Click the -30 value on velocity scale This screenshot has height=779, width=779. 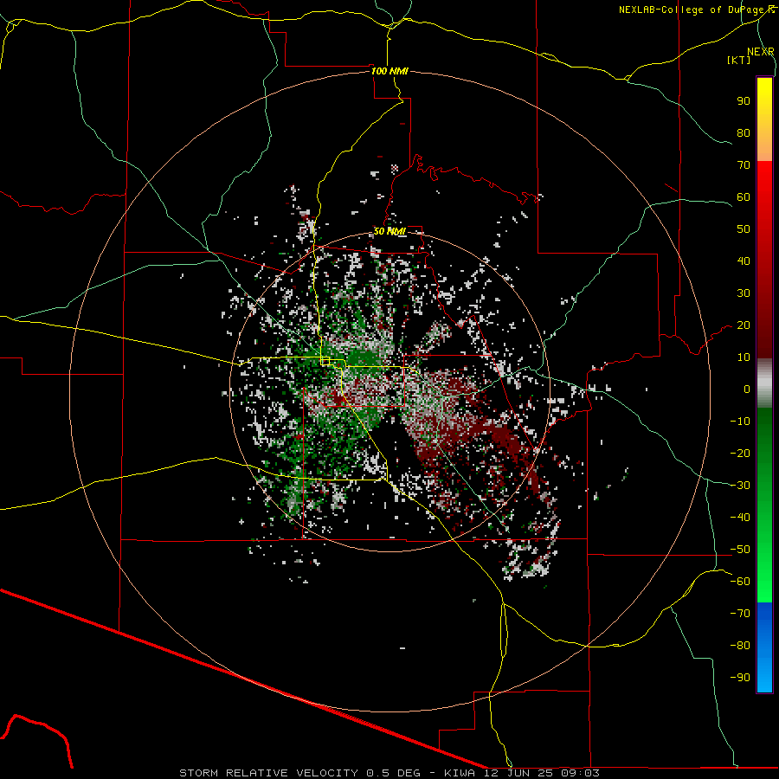click(740, 486)
